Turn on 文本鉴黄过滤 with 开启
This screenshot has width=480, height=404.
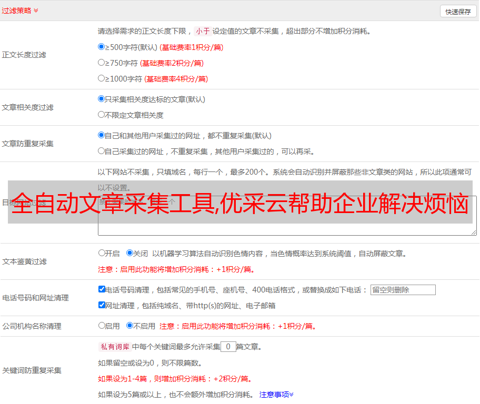102,253
